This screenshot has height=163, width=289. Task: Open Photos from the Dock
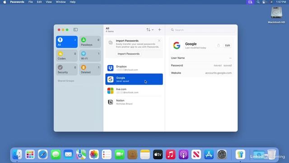pyautogui.click(x=94, y=154)
